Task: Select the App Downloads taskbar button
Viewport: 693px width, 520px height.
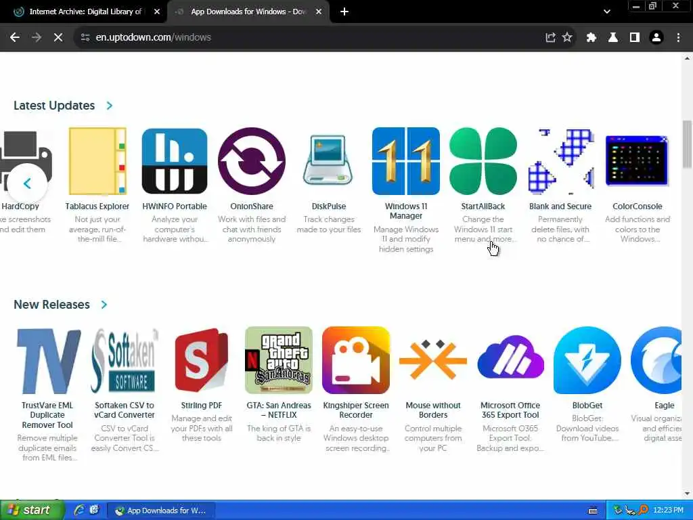Action: coord(161,511)
